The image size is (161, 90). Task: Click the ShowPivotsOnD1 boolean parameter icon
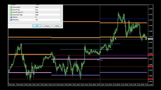pos(11,12)
